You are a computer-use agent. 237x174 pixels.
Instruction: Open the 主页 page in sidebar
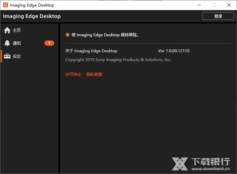point(17,30)
